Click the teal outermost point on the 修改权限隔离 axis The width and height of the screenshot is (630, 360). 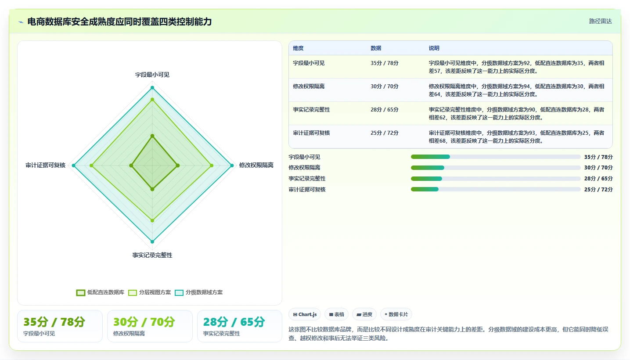pos(232,166)
